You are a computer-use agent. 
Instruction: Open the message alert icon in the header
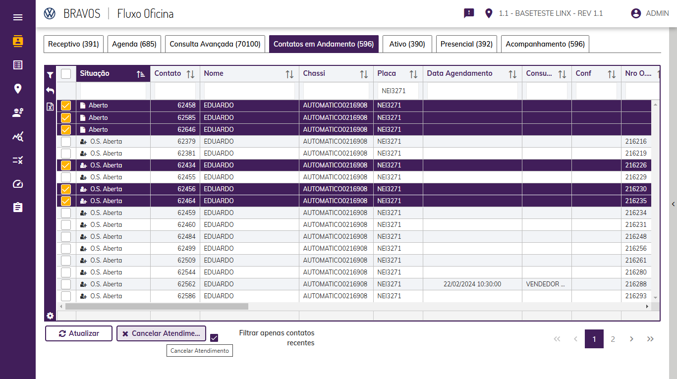click(x=469, y=13)
